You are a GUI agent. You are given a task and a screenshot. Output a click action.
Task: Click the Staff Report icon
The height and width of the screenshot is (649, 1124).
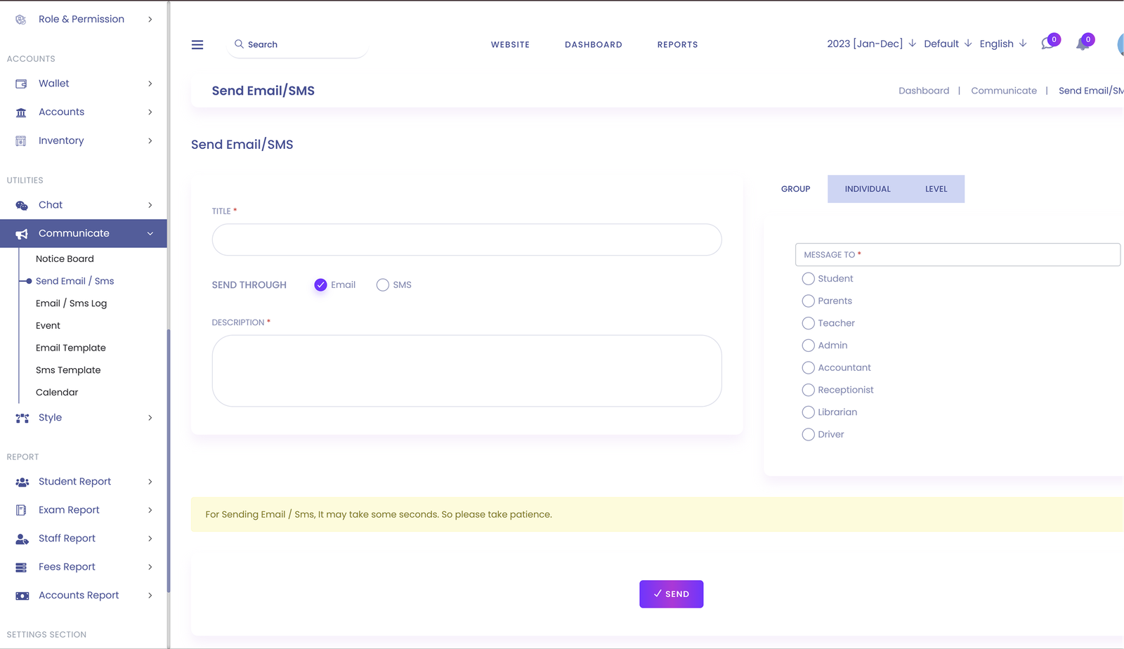(x=21, y=538)
